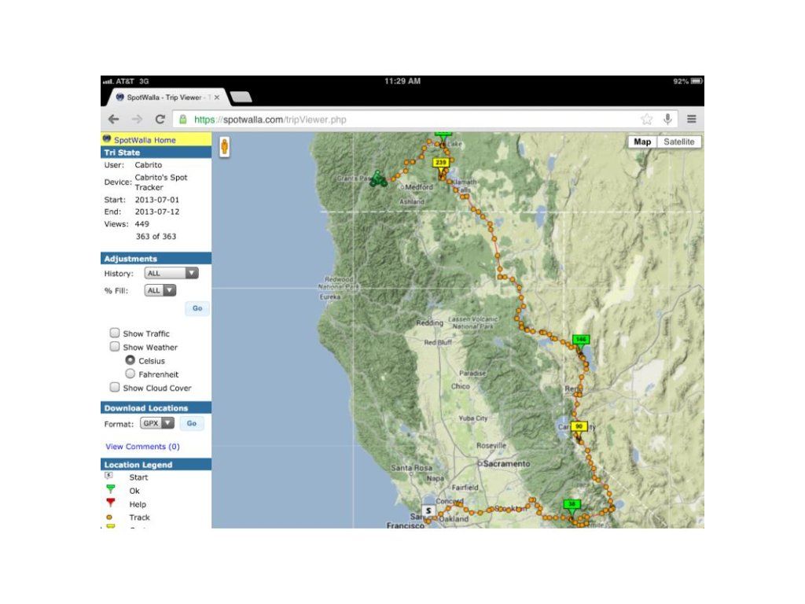This screenshot has width=805, height=604.
Task: Open the % Fill dropdown
Action: (160, 290)
